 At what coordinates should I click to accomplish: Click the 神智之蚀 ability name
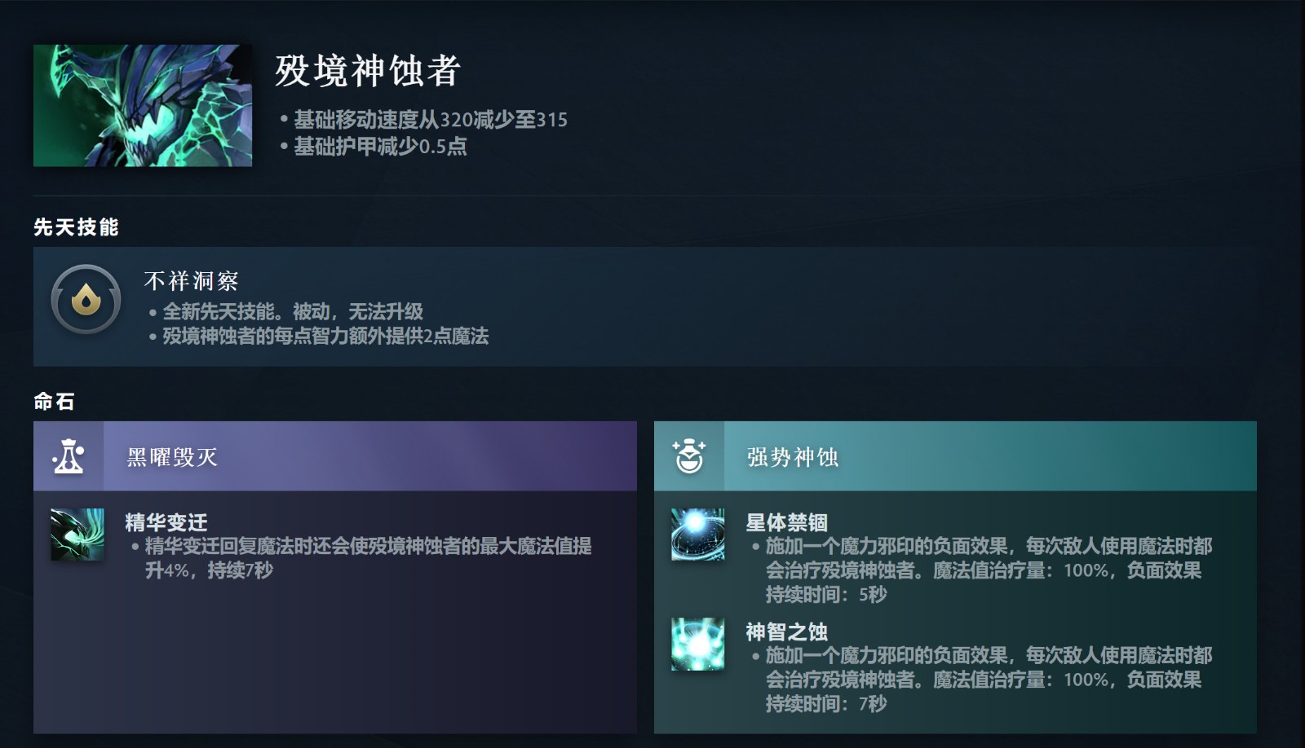[x=787, y=631]
